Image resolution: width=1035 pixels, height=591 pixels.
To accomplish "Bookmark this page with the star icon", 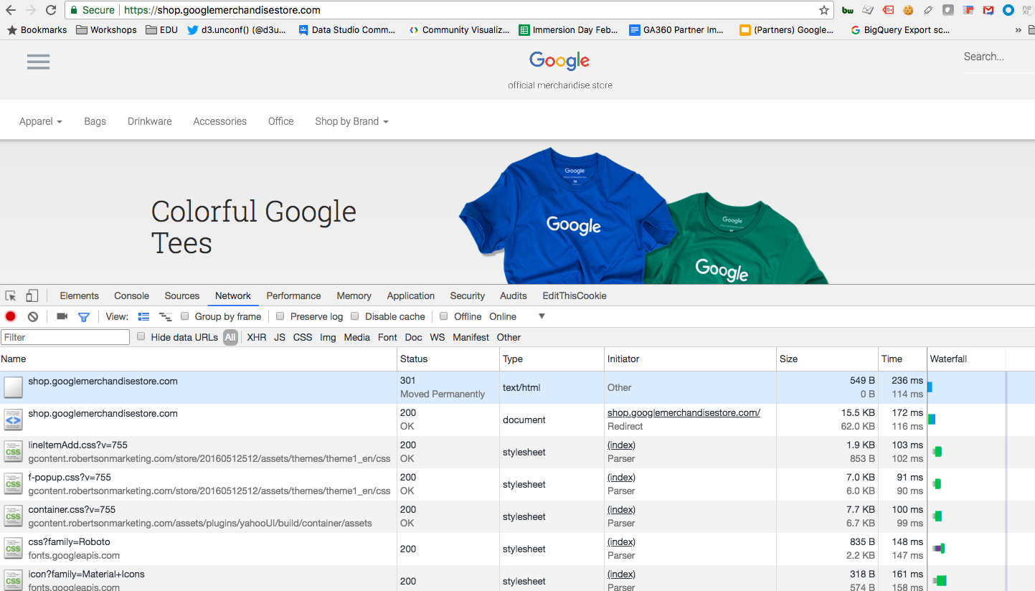I will coord(824,10).
